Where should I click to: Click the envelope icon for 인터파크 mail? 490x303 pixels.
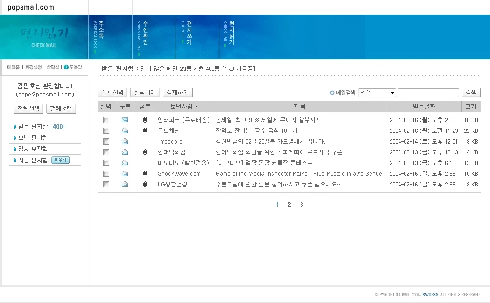(125, 120)
